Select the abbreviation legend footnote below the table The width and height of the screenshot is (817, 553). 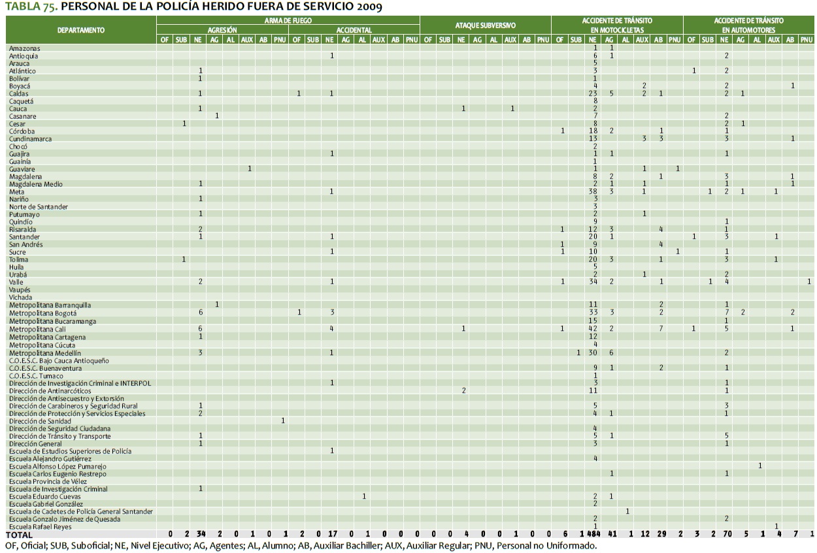[301, 545]
